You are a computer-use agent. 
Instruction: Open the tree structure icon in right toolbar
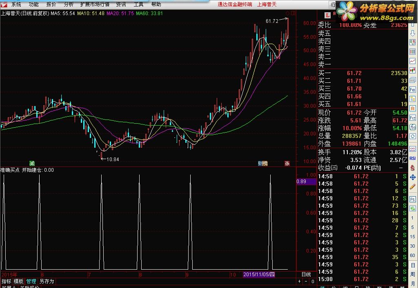(x=412, y=99)
